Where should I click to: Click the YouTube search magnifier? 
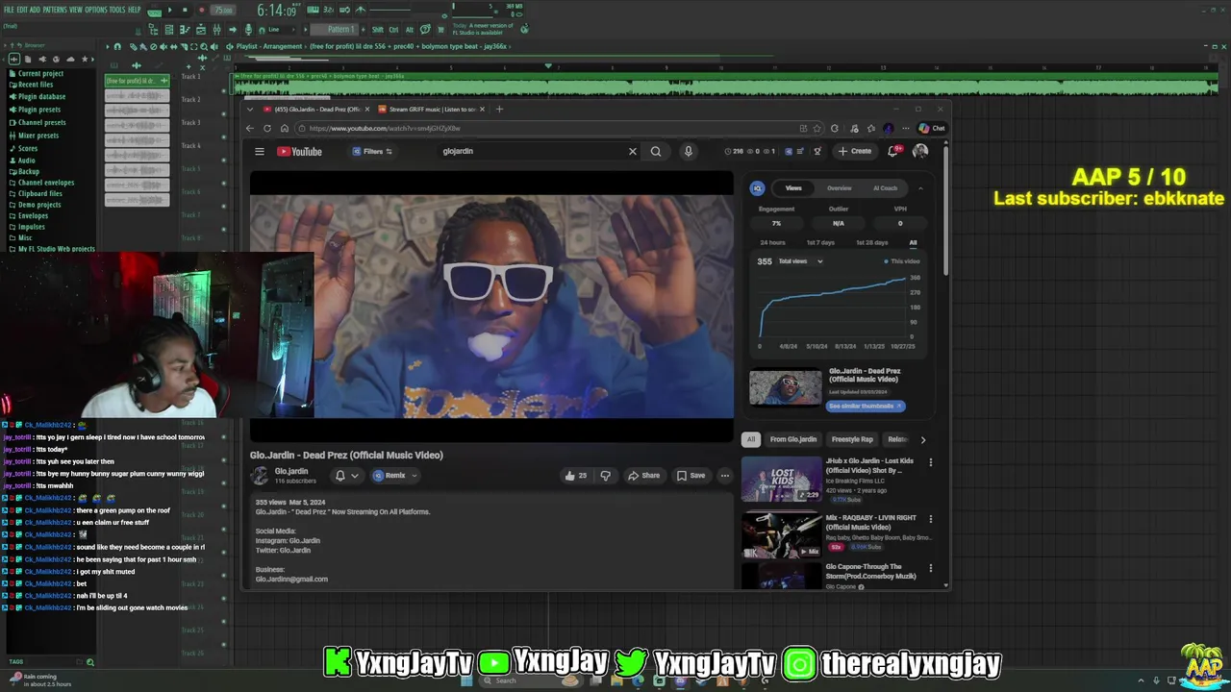point(656,151)
